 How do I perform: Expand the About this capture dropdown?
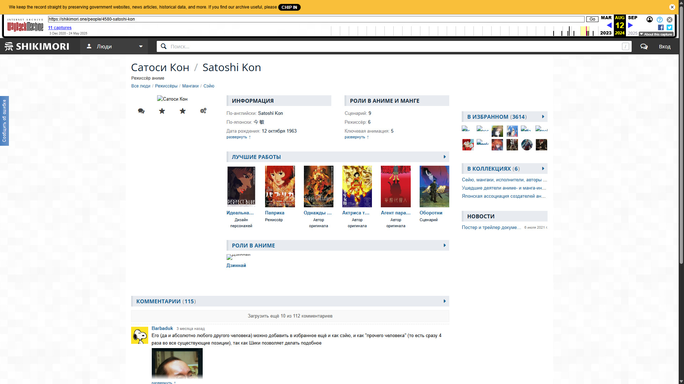655,34
